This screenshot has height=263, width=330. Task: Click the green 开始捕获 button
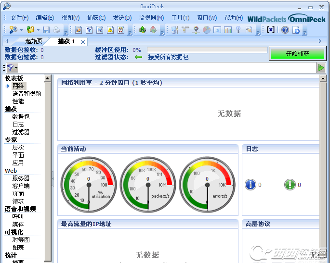click(297, 54)
